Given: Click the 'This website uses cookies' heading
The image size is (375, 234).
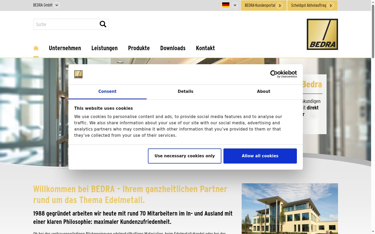Looking at the screenshot, I should tap(103, 108).
